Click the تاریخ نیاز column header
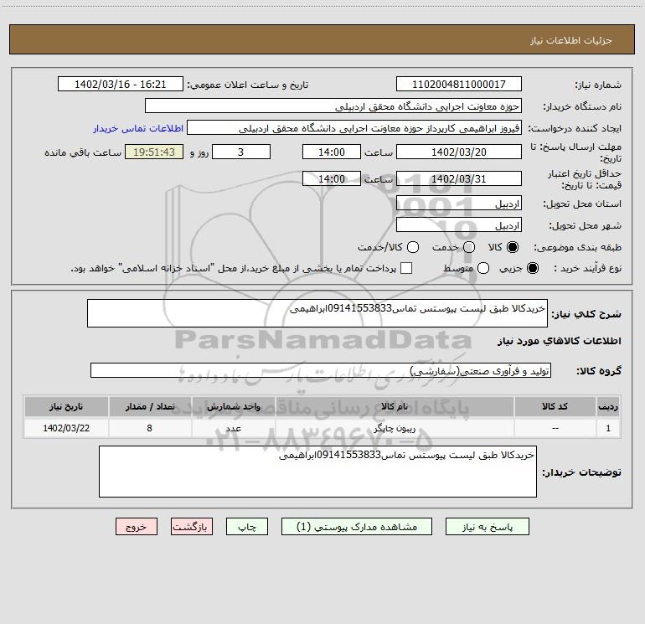 tap(66, 406)
